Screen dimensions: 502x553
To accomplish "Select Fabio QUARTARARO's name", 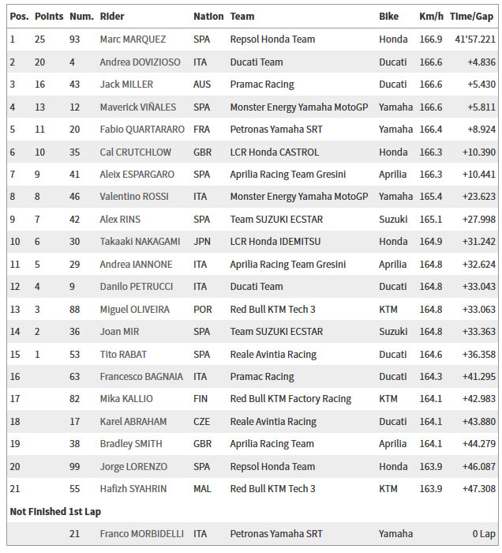I will [142, 130].
